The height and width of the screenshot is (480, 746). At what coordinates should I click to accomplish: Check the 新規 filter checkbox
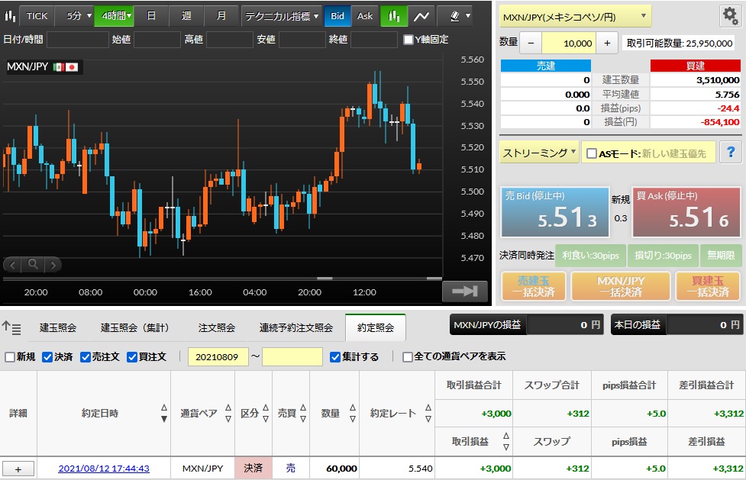[x=9, y=357]
